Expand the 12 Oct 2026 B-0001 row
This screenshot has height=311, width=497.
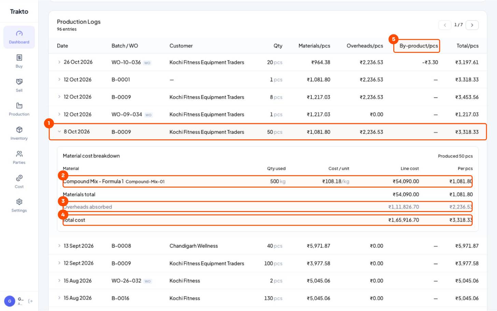[59, 80]
